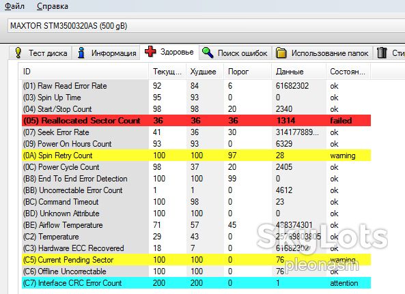Click the 2405 power cycle value
This screenshot has height=294, width=405.
[x=284, y=167]
